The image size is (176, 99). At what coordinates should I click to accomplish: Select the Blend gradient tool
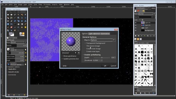pyautogui.click(x=22, y=24)
